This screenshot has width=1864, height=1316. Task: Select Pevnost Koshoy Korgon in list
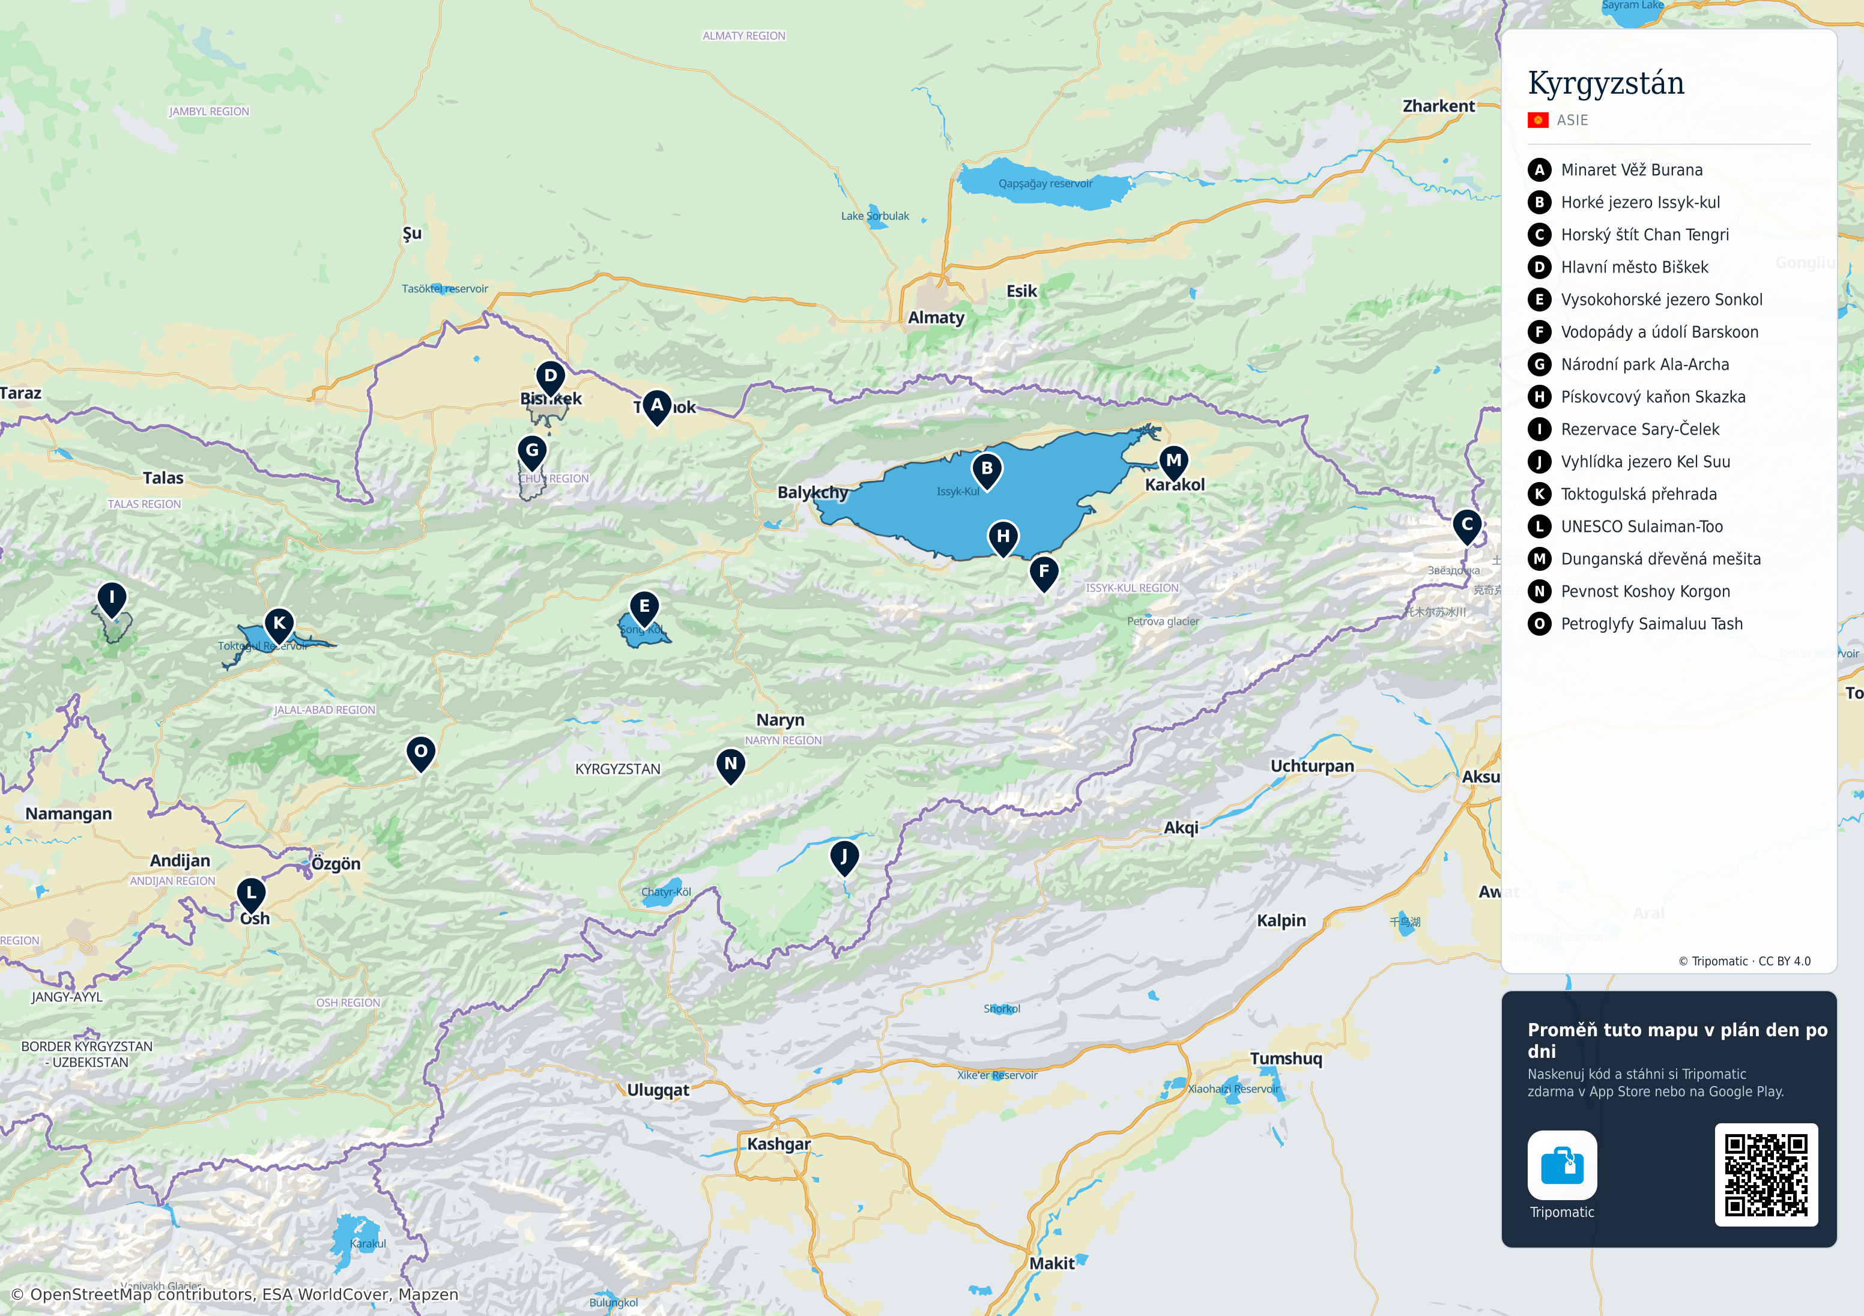(x=1629, y=592)
